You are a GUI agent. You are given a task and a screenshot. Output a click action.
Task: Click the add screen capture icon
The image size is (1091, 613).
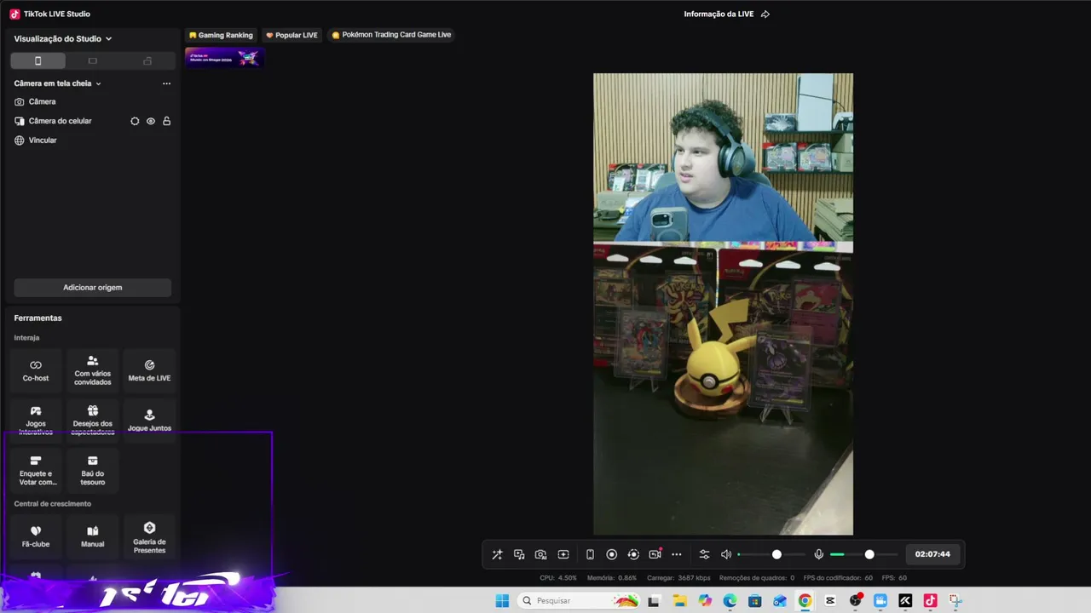point(563,554)
